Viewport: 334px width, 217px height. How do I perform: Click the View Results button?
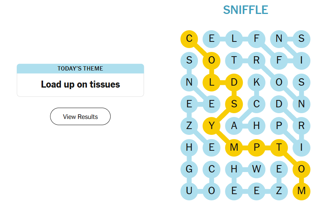(80, 117)
